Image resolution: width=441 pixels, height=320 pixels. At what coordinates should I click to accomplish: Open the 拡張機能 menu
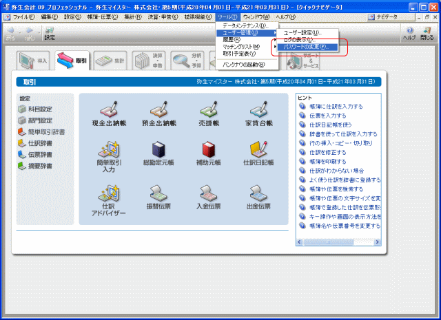pyautogui.click(x=198, y=17)
